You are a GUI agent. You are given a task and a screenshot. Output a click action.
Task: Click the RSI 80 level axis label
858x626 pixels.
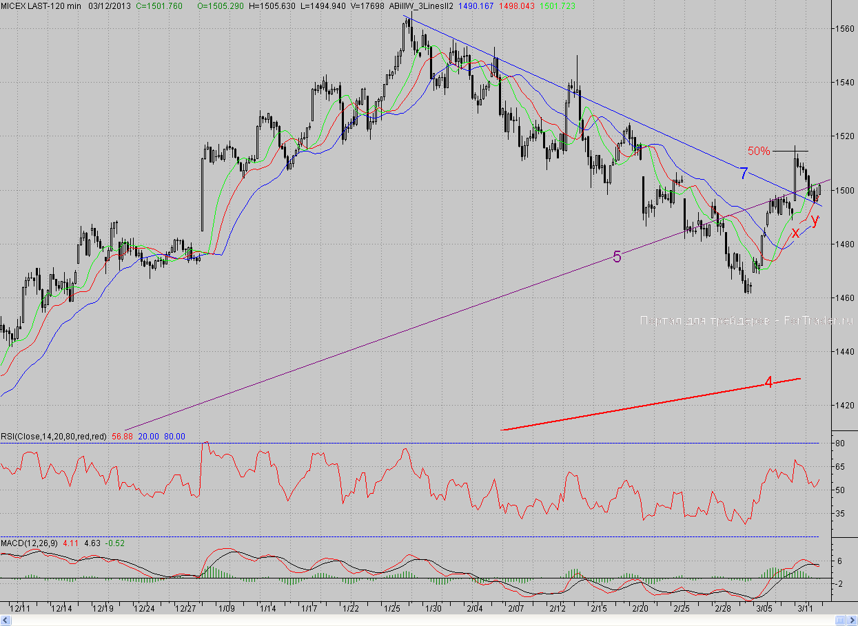(x=841, y=444)
